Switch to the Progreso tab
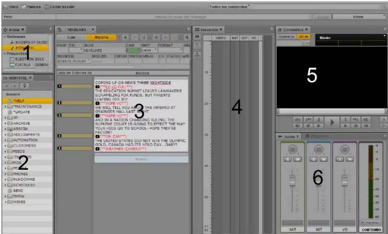The image size is (388, 234). (x=316, y=136)
